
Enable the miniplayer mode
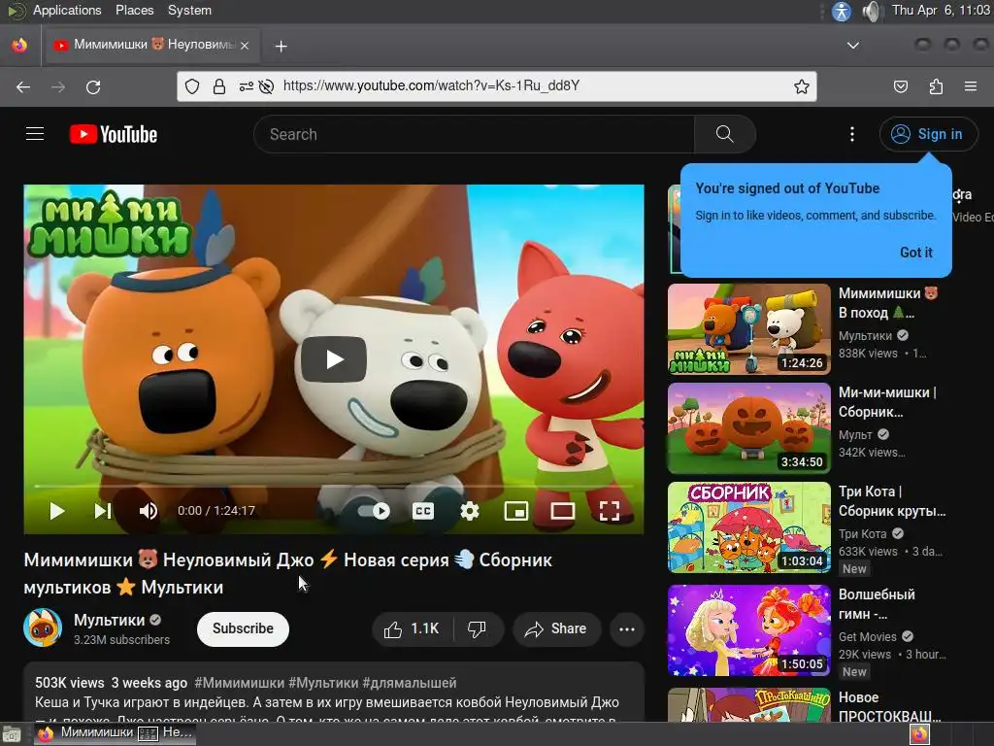point(516,511)
